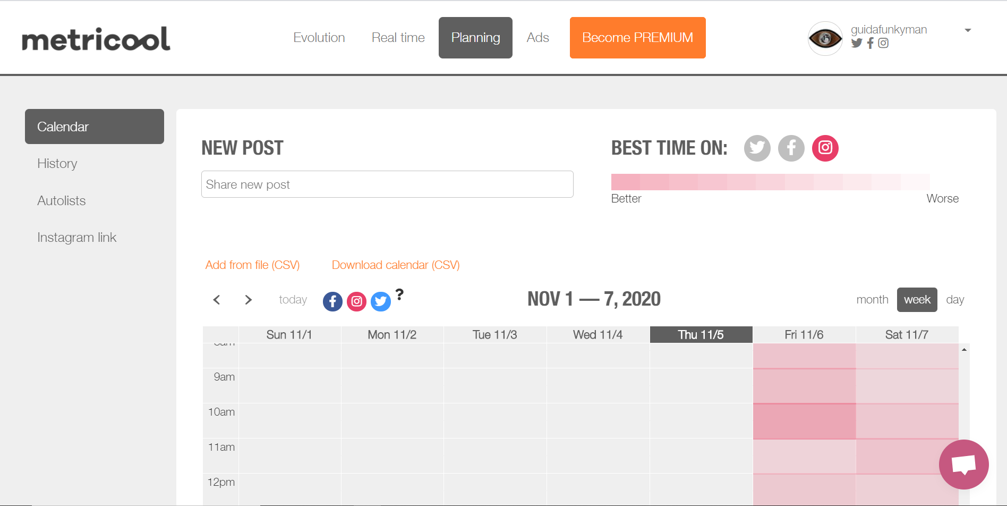Click the Thu 11/5 column header
The width and height of the screenshot is (1007, 506).
[x=701, y=335]
